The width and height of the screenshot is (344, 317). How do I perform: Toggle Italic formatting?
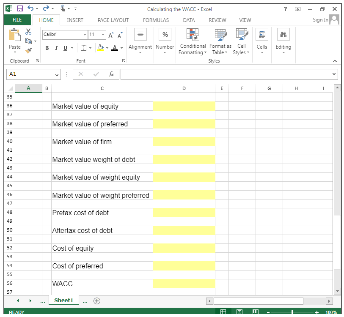point(56,48)
